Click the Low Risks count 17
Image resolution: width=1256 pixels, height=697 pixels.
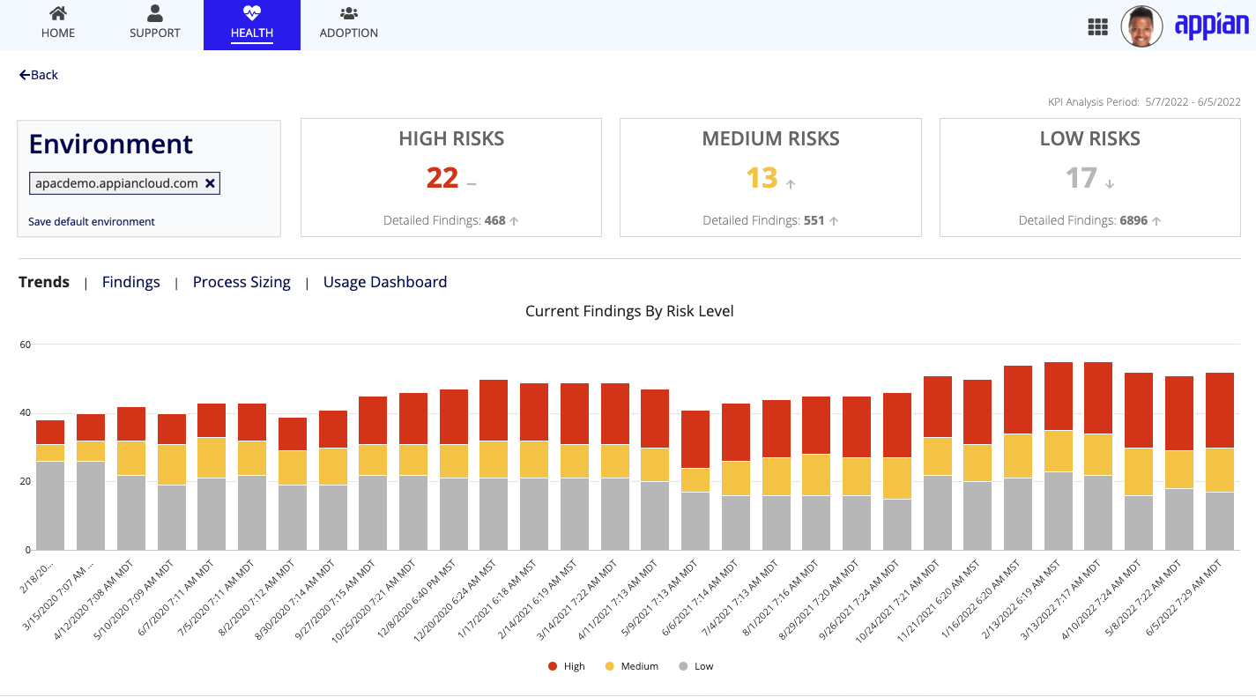[1081, 178]
